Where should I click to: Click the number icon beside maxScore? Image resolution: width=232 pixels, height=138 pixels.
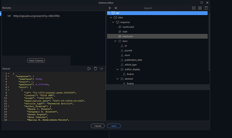coord(120,37)
